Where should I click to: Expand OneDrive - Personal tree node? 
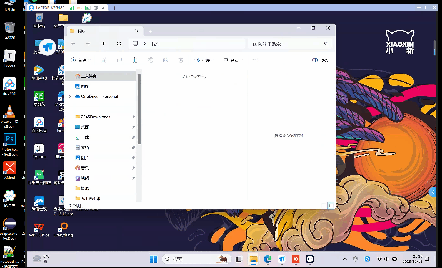point(70,96)
